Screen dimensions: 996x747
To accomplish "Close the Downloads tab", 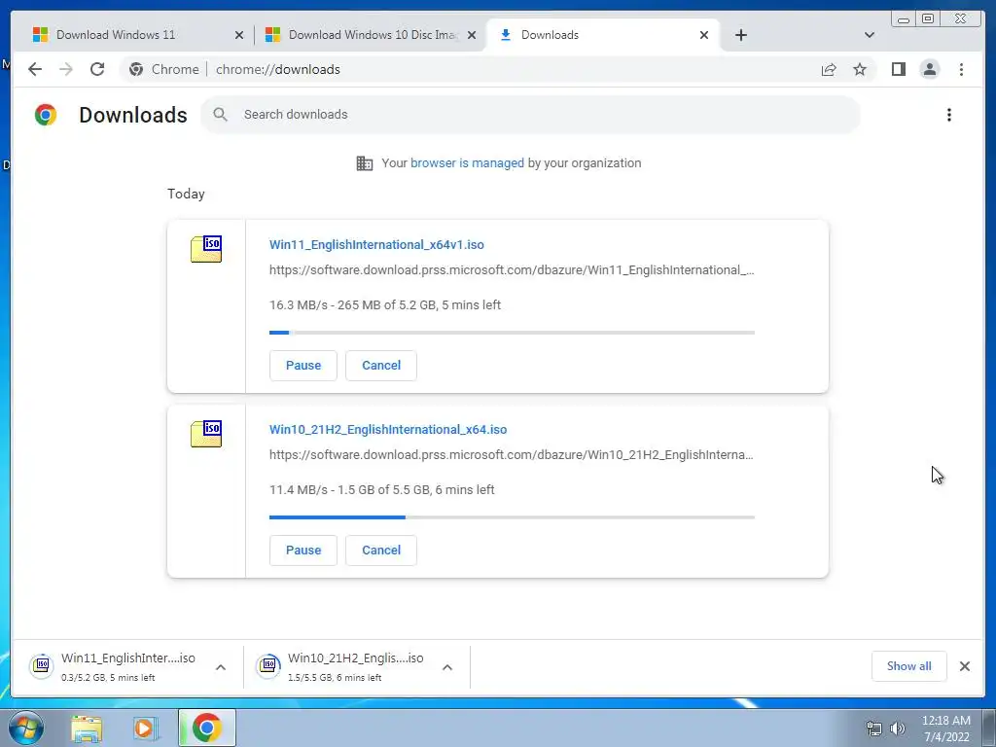I will tap(704, 35).
